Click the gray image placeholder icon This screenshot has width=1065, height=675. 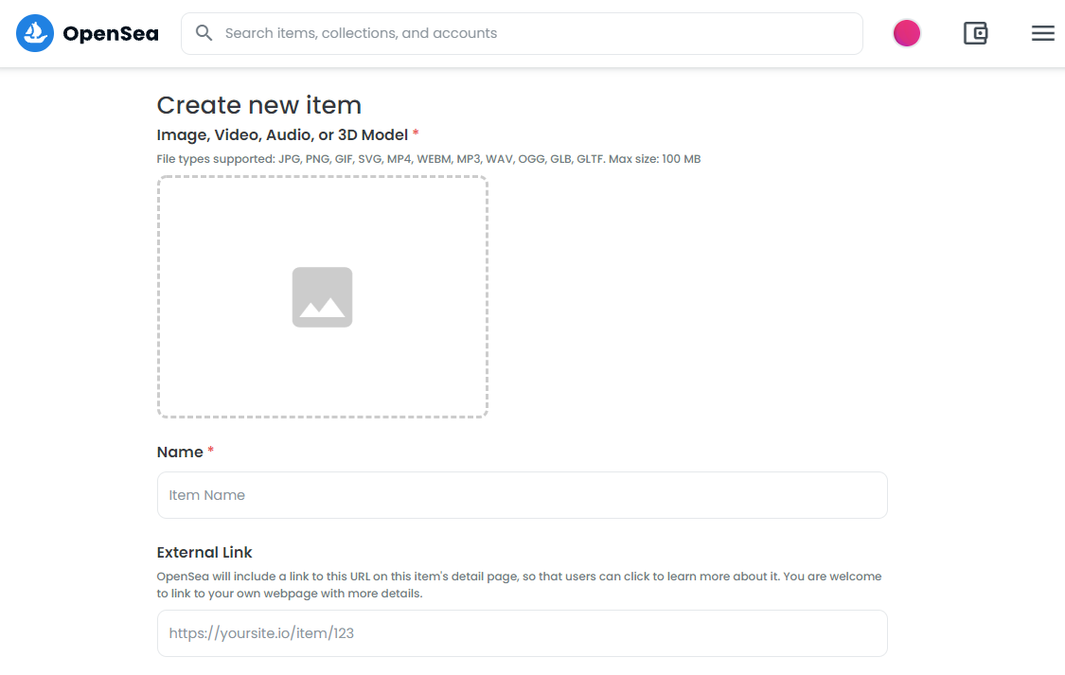click(322, 296)
